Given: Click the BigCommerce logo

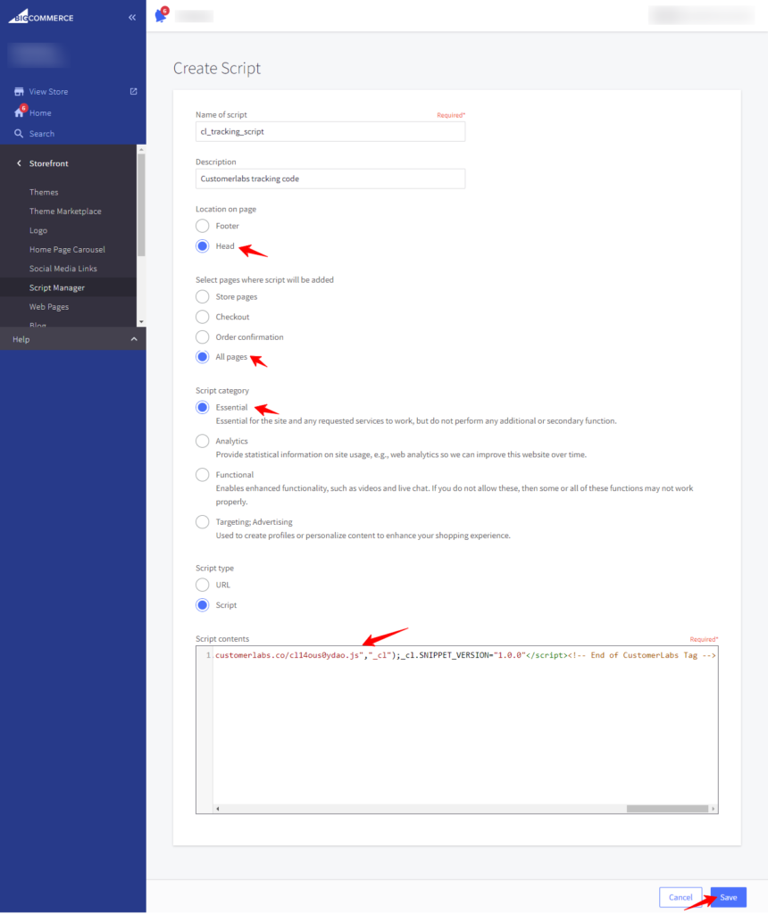Looking at the screenshot, I should click(x=41, y=17).
